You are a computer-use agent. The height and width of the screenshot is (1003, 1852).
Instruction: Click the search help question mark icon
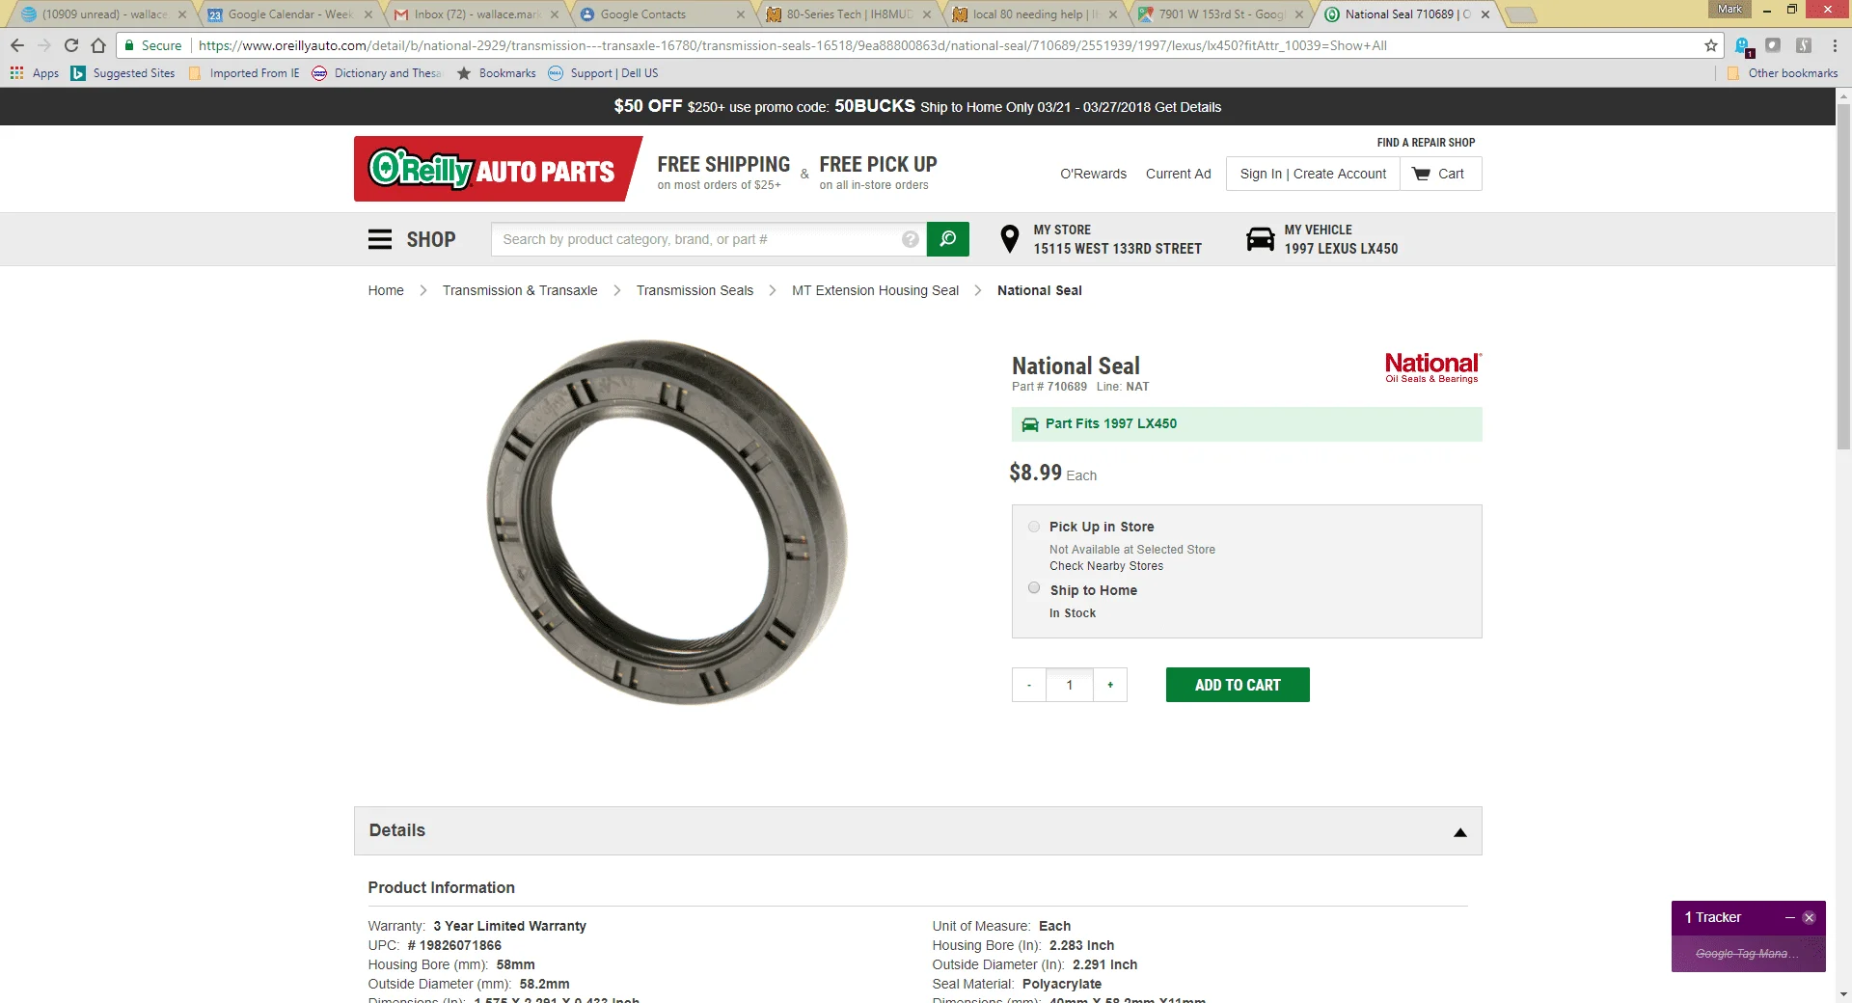click(910, 239)
